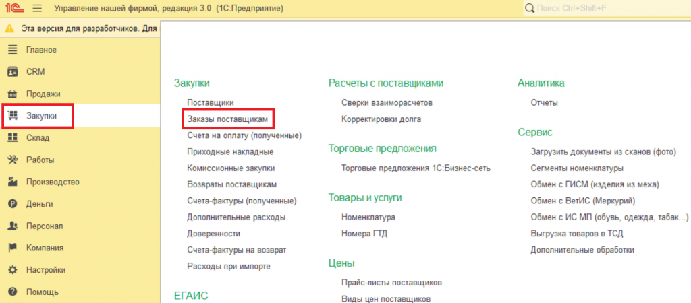Open Заказы поставщикам
691x303 pixels.
click(228, 119)
